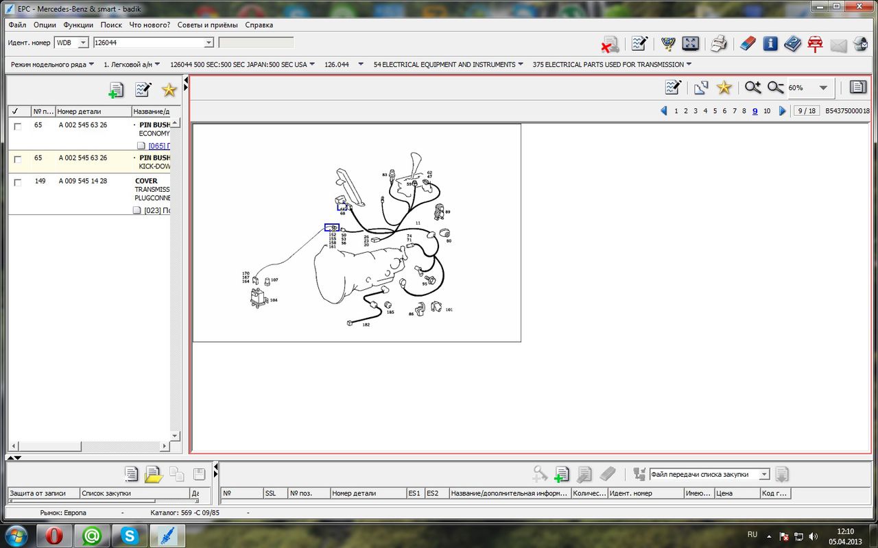Screen dimensions: 878x548
Task: Click the blue info icon
Action: coord(770,44)
